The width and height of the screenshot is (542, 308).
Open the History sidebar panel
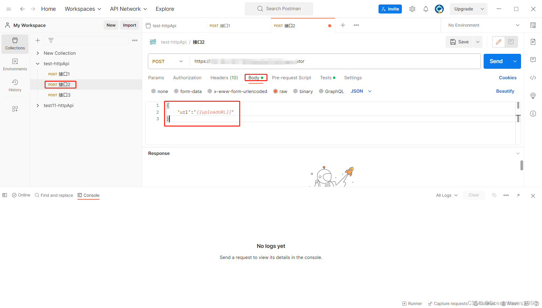tap(15, 86)
